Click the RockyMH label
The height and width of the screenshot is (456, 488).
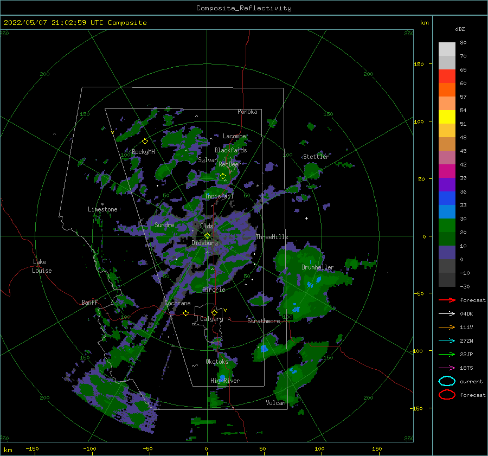point(143,152)
